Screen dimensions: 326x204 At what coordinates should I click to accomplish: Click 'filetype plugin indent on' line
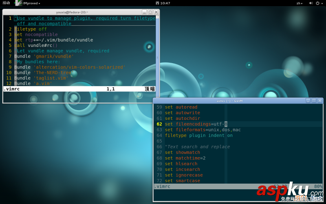pyautogui.click(x=199, y=135)
